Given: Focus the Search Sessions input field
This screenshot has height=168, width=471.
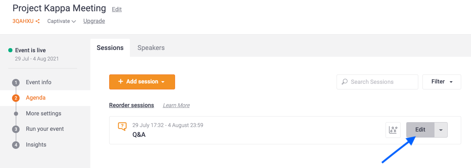Looking at the screenshot, I should [x=377, y=82].
